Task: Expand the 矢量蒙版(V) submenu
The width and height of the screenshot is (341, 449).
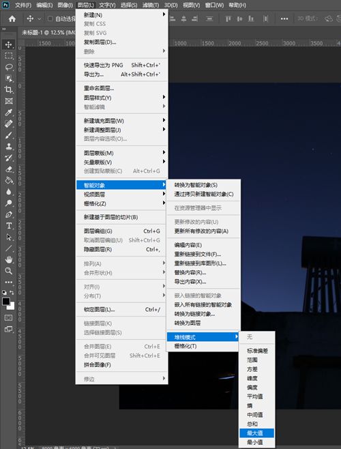Action: click(x=122, y=162)
